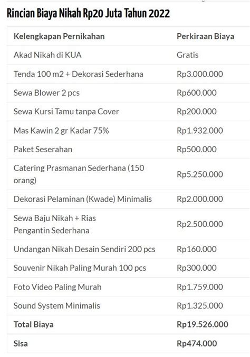Click the Akad Nikah di KUA row

[128, 55]
